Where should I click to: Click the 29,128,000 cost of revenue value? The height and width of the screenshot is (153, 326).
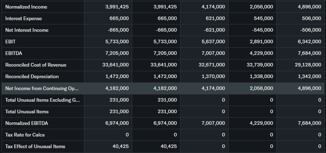[x=308, y=65]
